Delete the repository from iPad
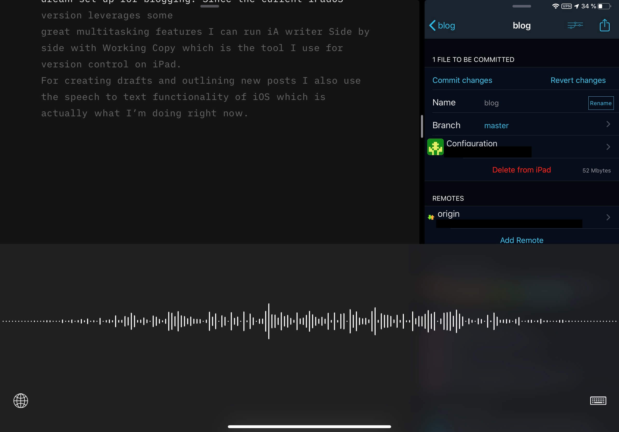The height and width of the screenshot is (432, 619). [521, 170]
